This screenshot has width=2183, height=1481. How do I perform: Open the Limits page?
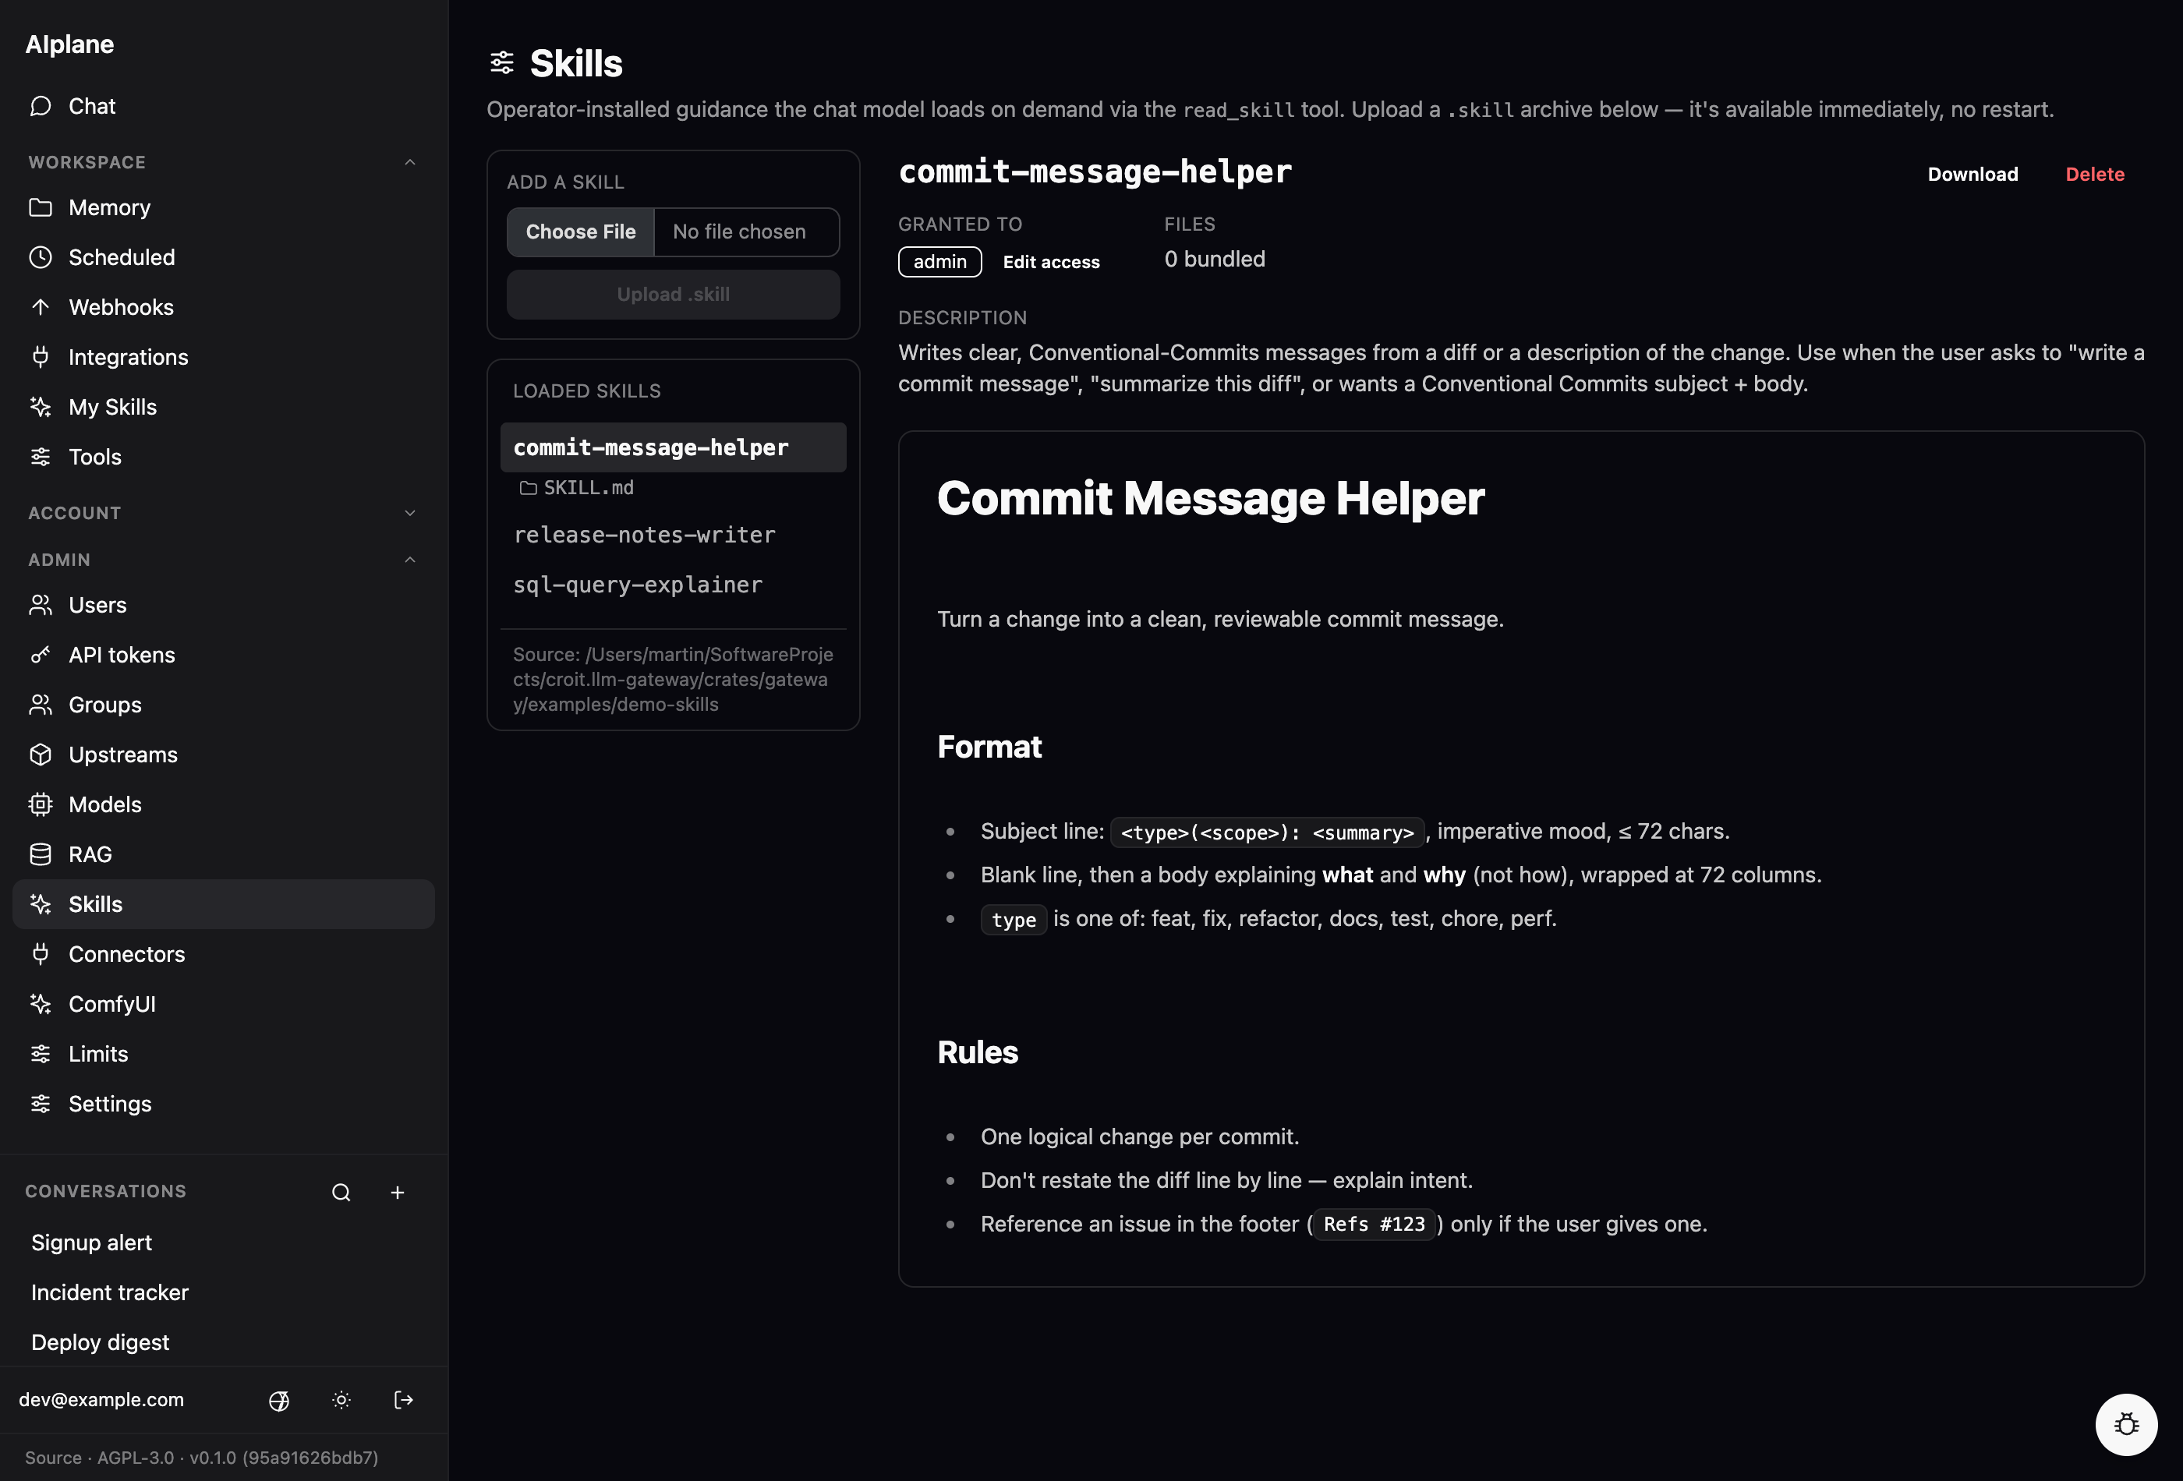point(224,1053)
